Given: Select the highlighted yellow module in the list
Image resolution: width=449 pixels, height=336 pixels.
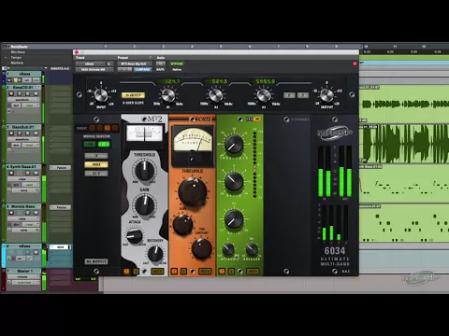Looking at the screenshot, I should tap(96, 164).
